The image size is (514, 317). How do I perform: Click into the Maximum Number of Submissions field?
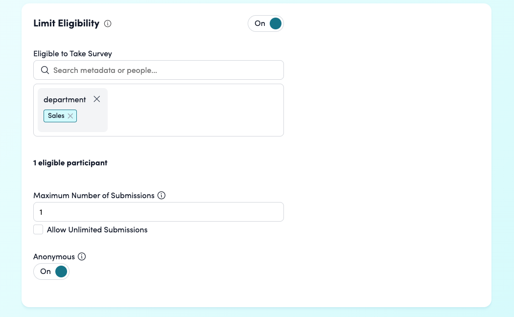(159, 212)
